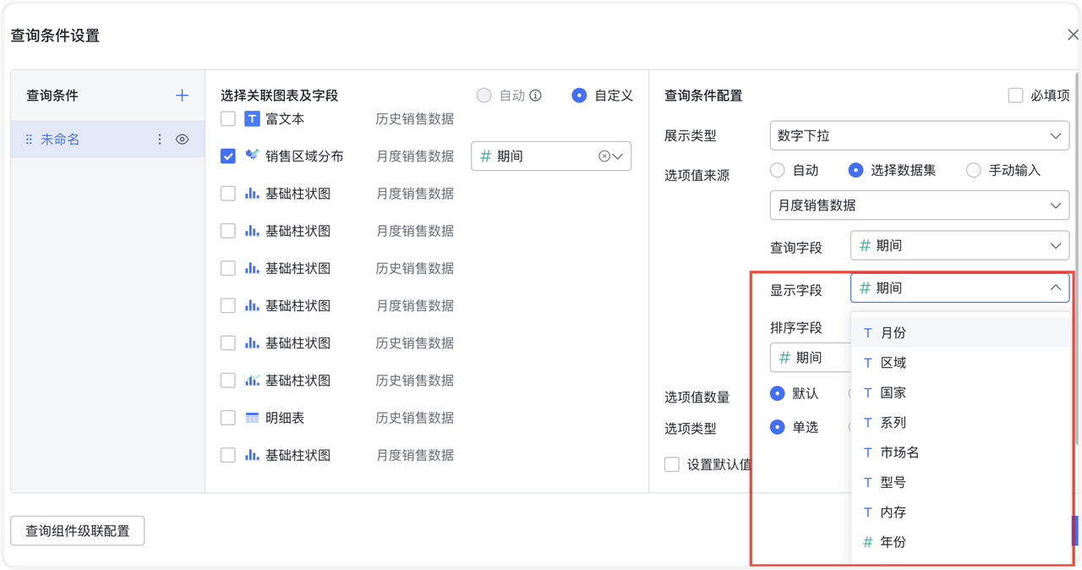The width and height of the screenshot is (1082, 570).
Task: Expand the 月度销售数据 dataset dropdown
Action: (x=920, y=206)
